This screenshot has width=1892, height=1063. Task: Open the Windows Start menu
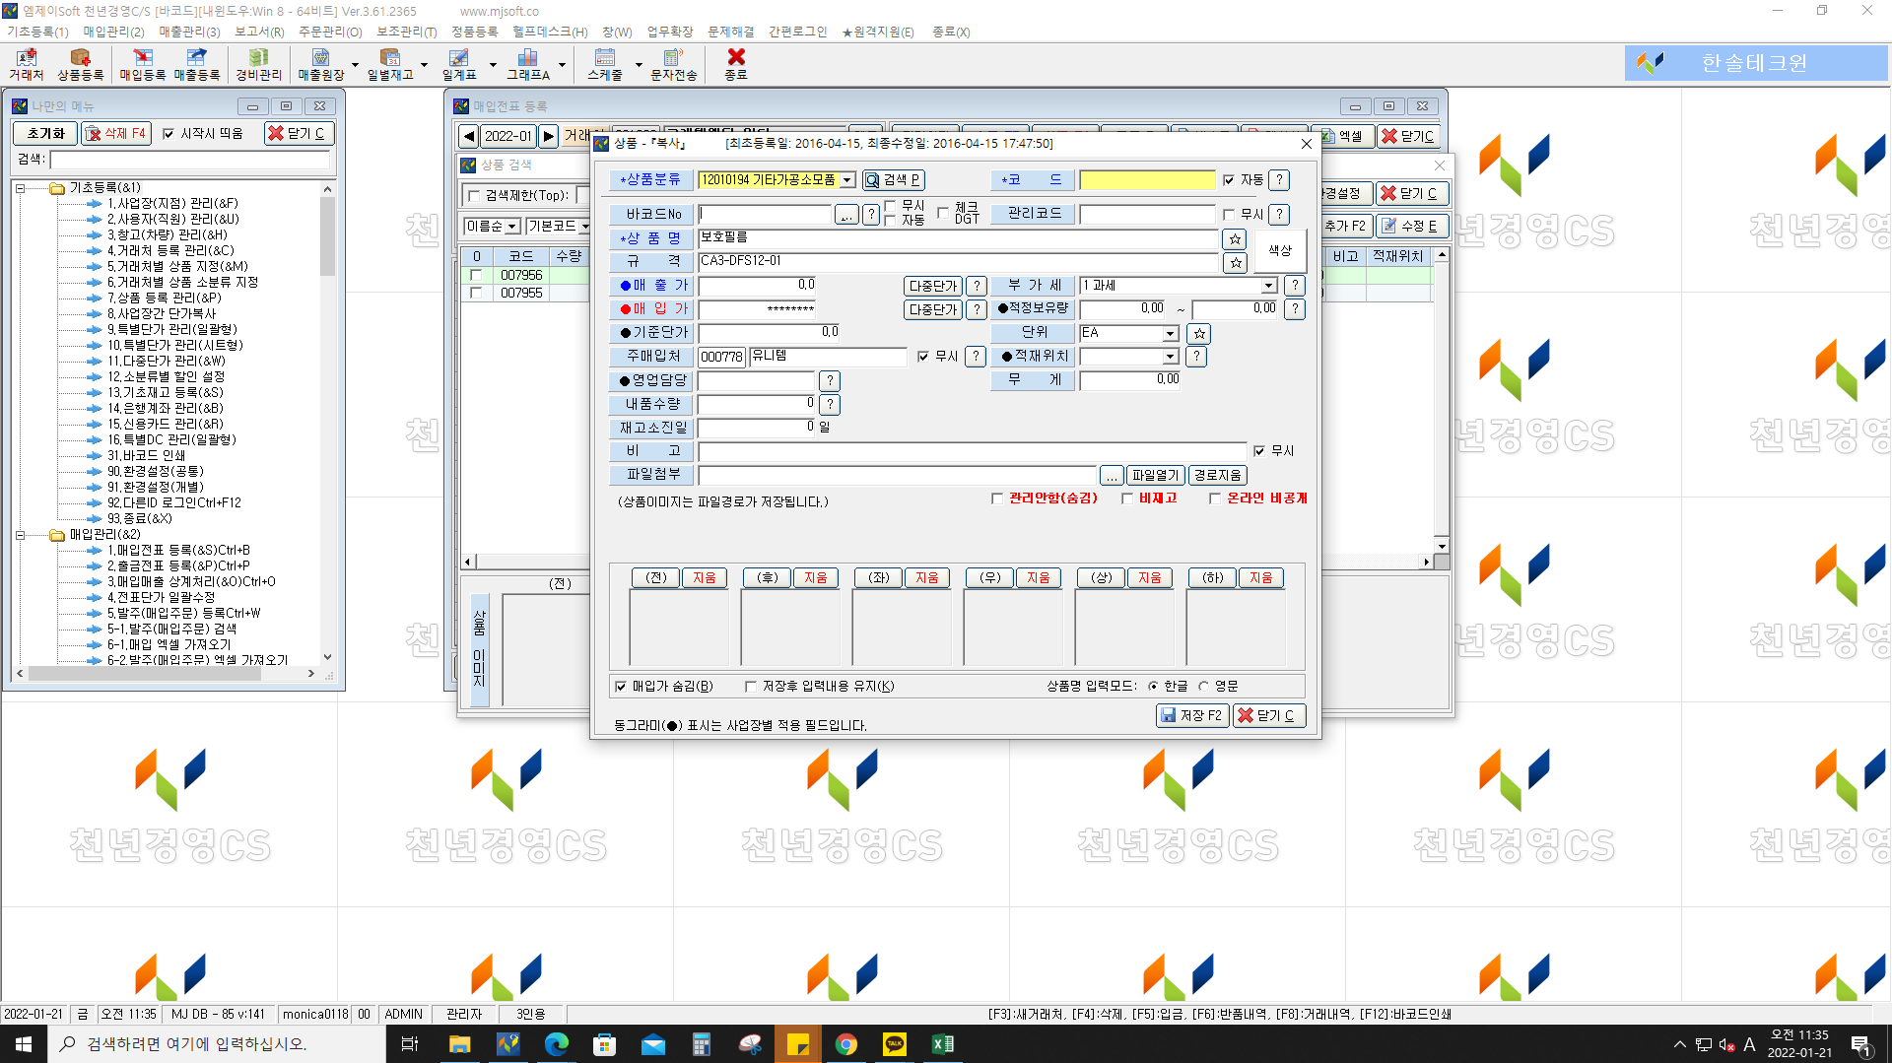(24, 1044)
